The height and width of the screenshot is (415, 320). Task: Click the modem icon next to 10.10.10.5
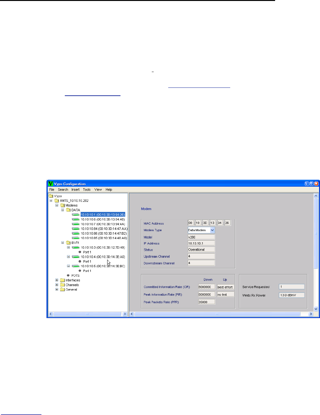(76, 266)
